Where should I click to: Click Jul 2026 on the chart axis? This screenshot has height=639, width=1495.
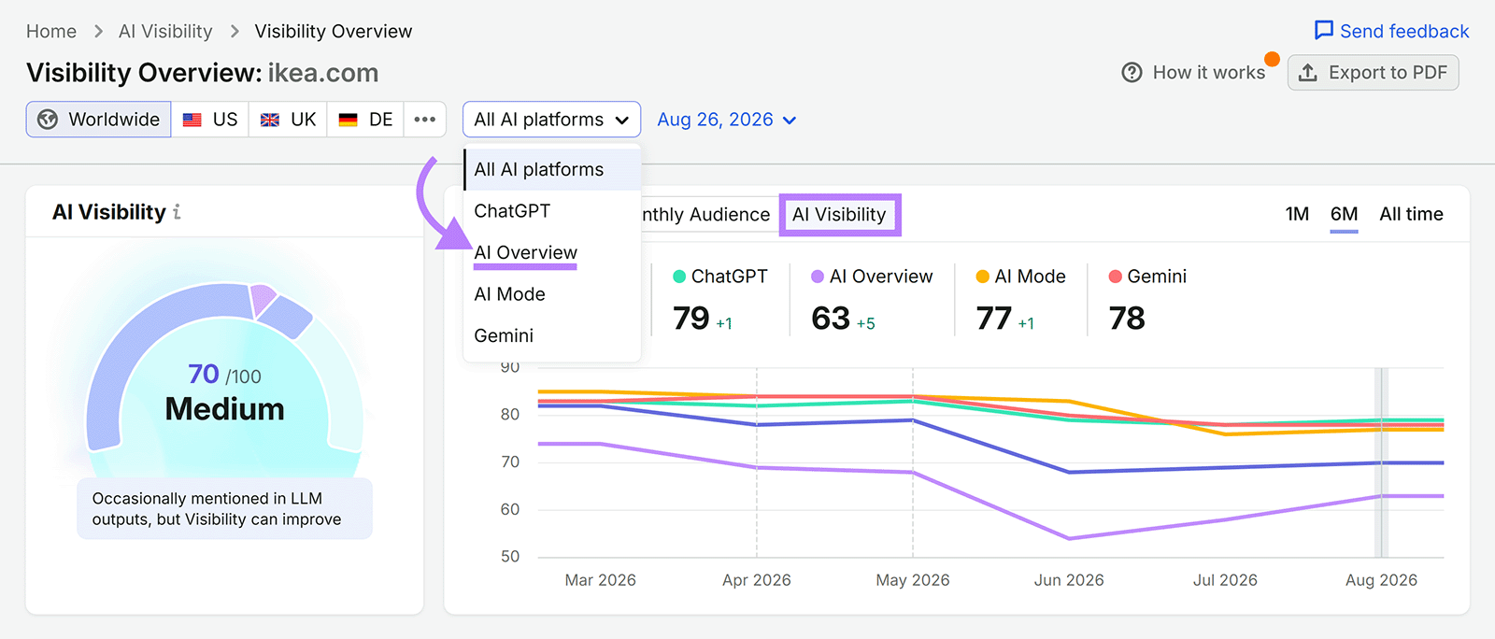(1225, 580)
